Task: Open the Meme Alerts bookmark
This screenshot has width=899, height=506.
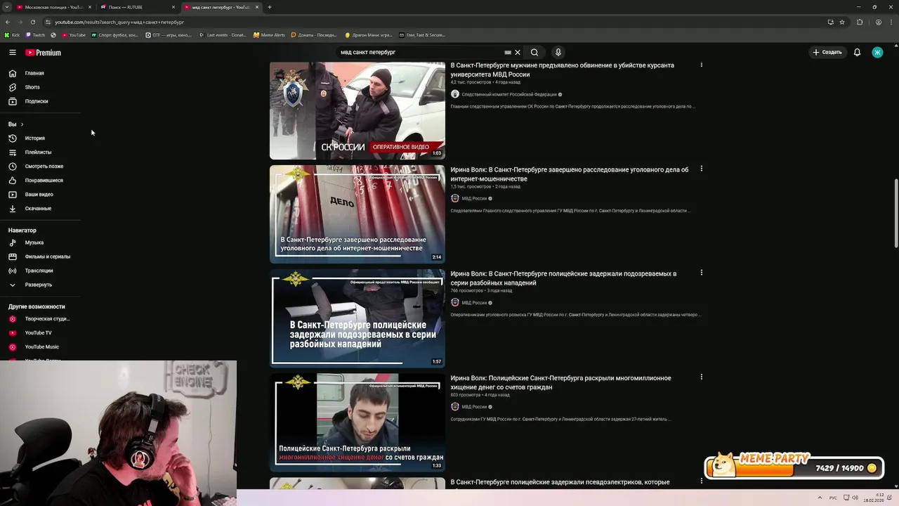Action: coord(270,35)
